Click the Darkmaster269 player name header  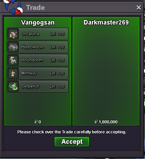click(x=106, y=22)
